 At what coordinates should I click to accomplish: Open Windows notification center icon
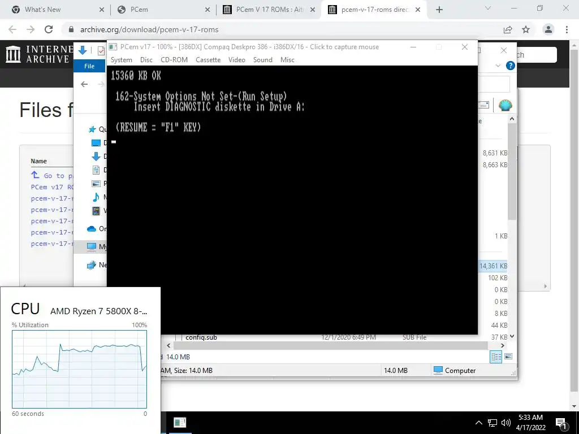point(561,423)
